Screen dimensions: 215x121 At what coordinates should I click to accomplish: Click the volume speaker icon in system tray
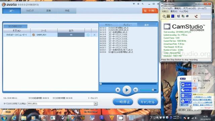click(196, 118)
